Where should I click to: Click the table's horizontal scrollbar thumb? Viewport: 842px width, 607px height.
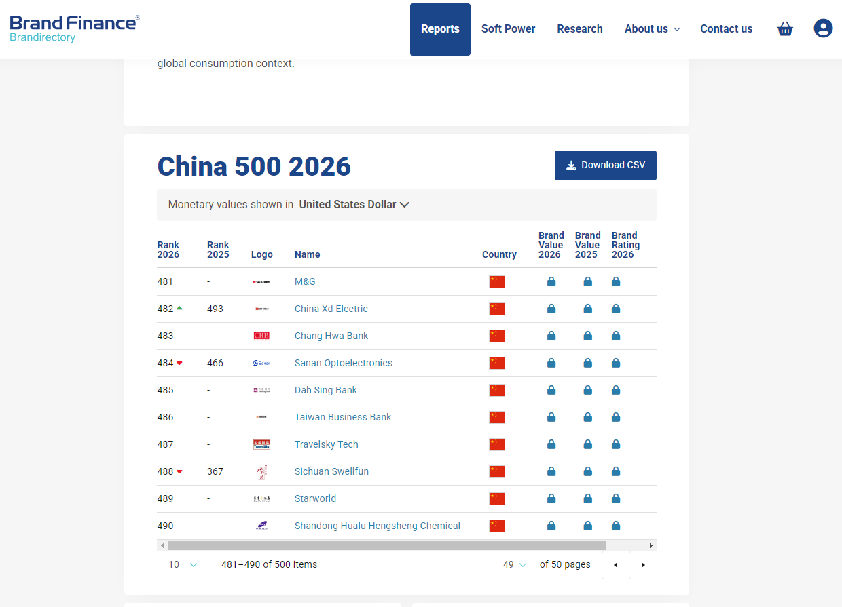387,545
